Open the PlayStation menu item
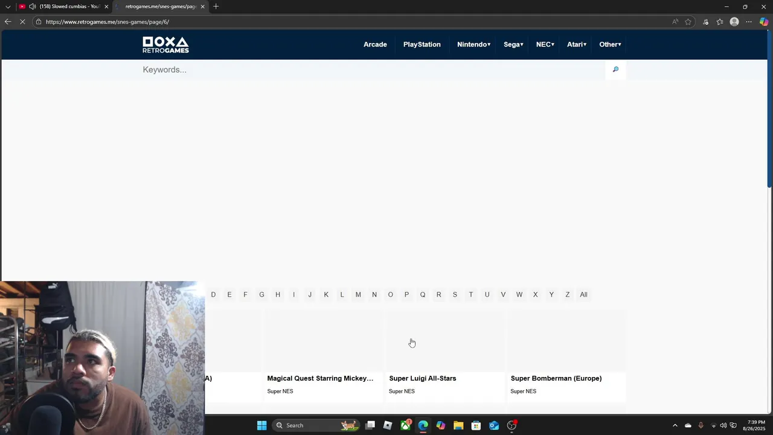The height and width of the screenshot is (435, 773). point(422,44)
